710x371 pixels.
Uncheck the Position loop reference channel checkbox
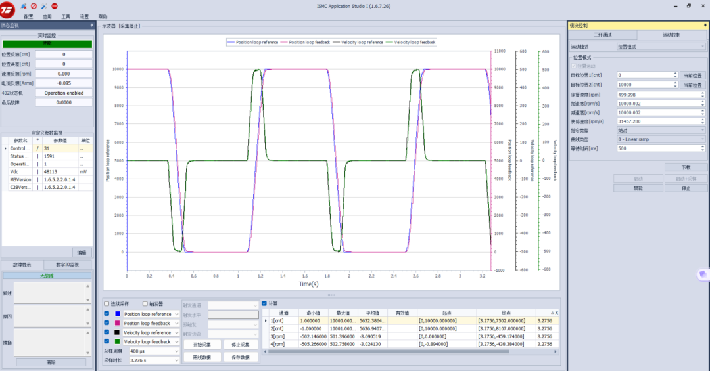107,313
